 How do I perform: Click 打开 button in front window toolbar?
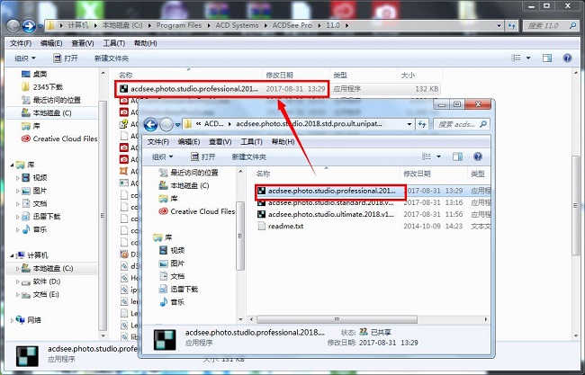pos(203,157)
